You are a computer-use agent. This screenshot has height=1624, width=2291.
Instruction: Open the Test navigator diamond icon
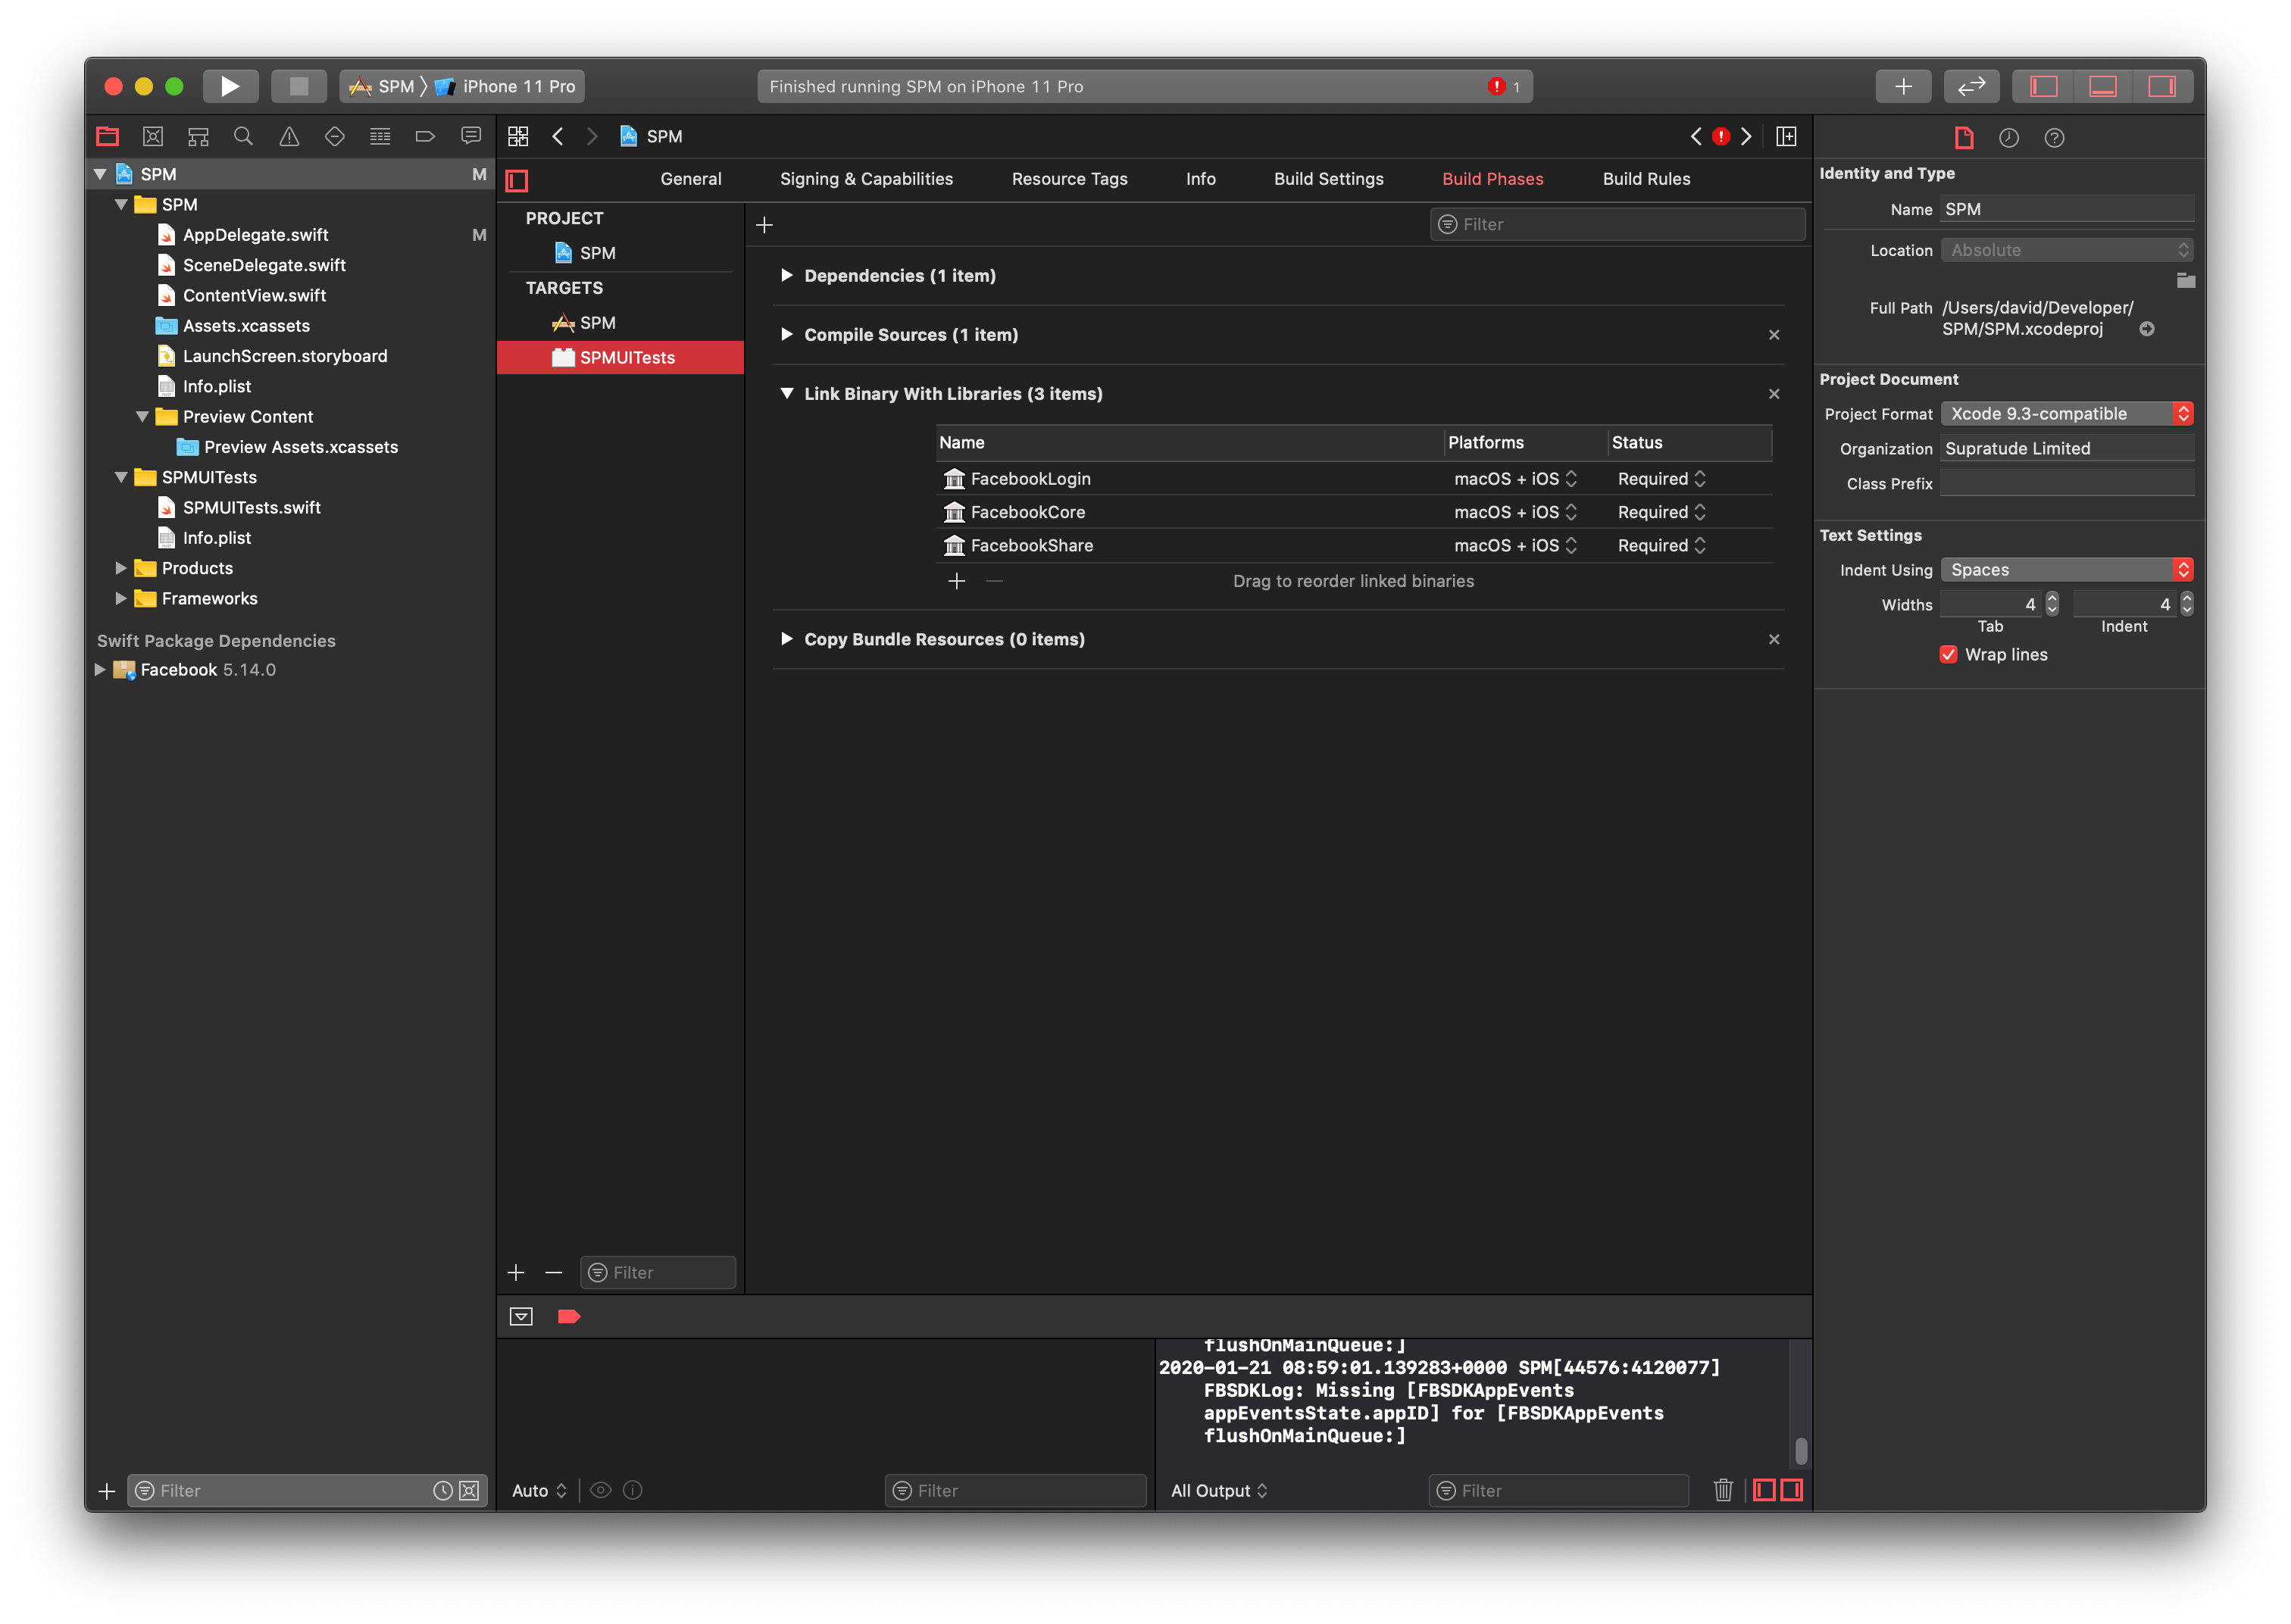pyautogui.click(x=335, y=137)
